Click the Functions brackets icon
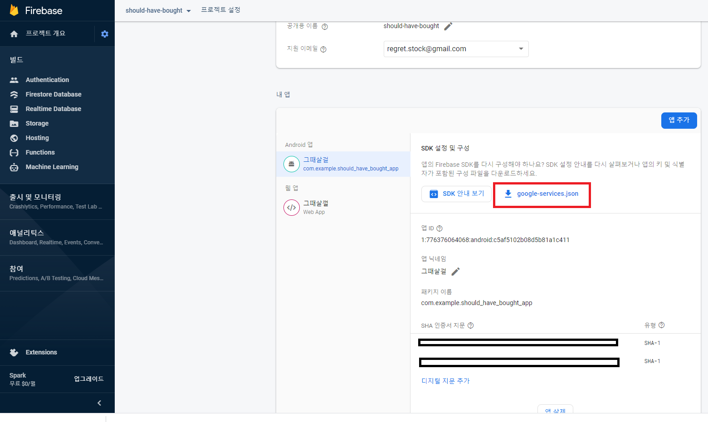This screenshot has height=422, width=708. (14, 153)
